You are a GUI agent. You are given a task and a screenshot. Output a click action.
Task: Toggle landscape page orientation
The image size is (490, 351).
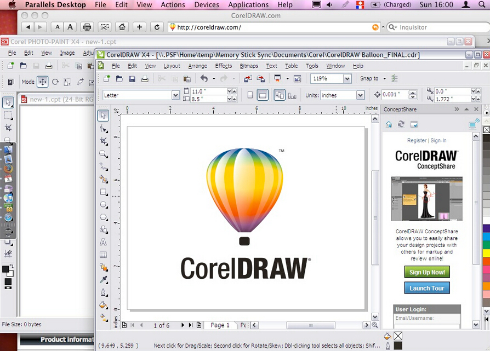263,95
